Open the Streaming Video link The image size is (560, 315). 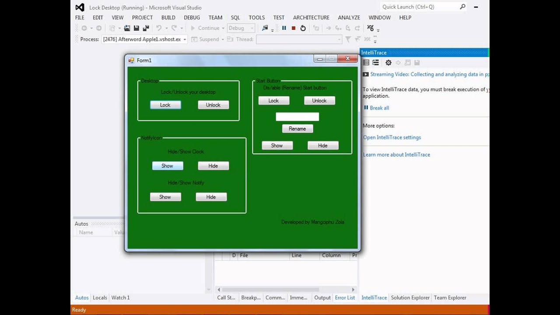tap(430, 74)
